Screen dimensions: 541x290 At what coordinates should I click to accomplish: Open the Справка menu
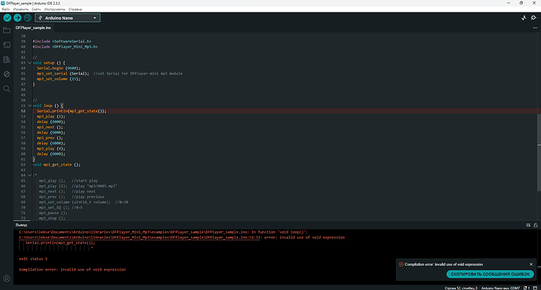point(75,9)
